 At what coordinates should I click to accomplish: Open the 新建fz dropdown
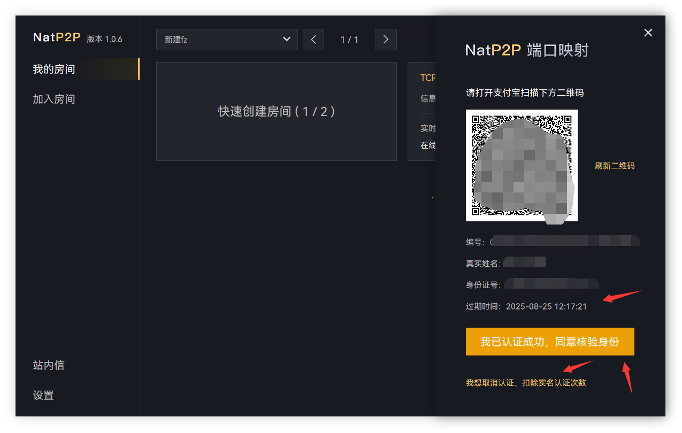click(227, 40)
